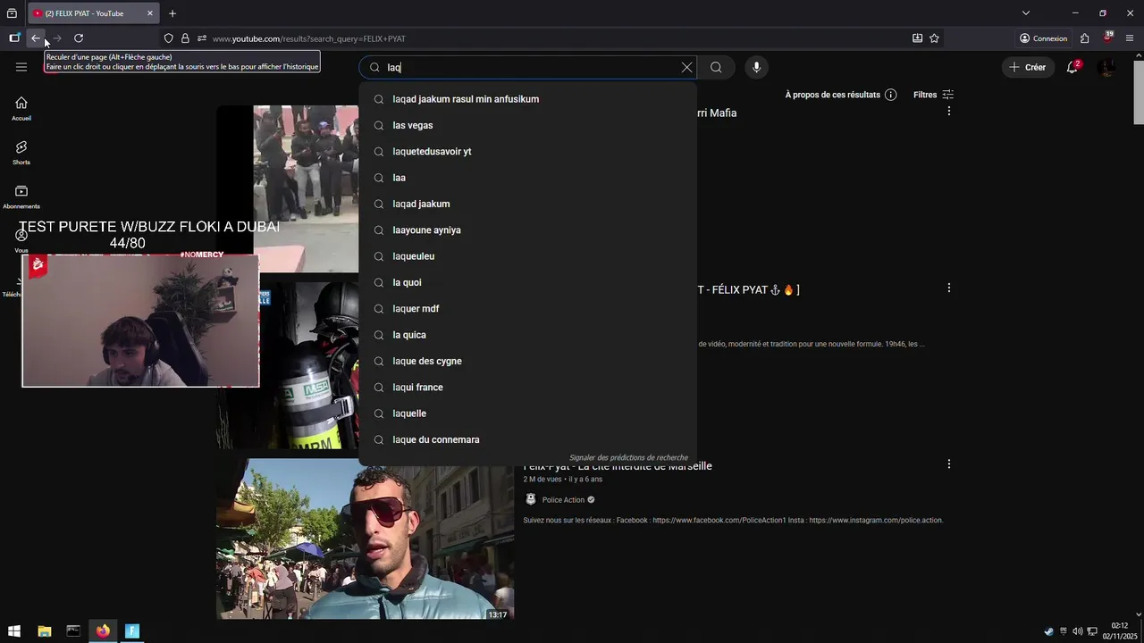The image size is (1144, 643).
Task: Pick the 'laquer mdf' suggestion
Action: [x=527, y=309]
